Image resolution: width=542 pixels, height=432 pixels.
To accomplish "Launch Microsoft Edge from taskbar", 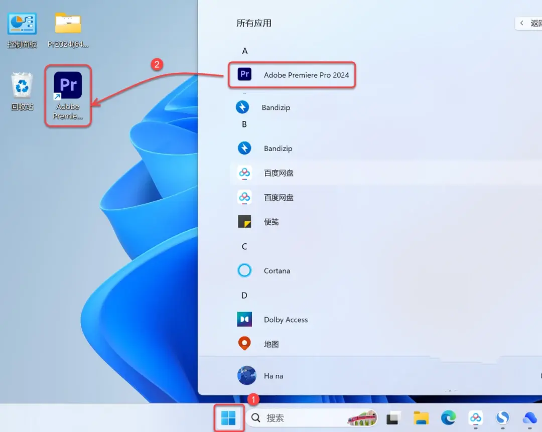I will [x=448, y=418].
